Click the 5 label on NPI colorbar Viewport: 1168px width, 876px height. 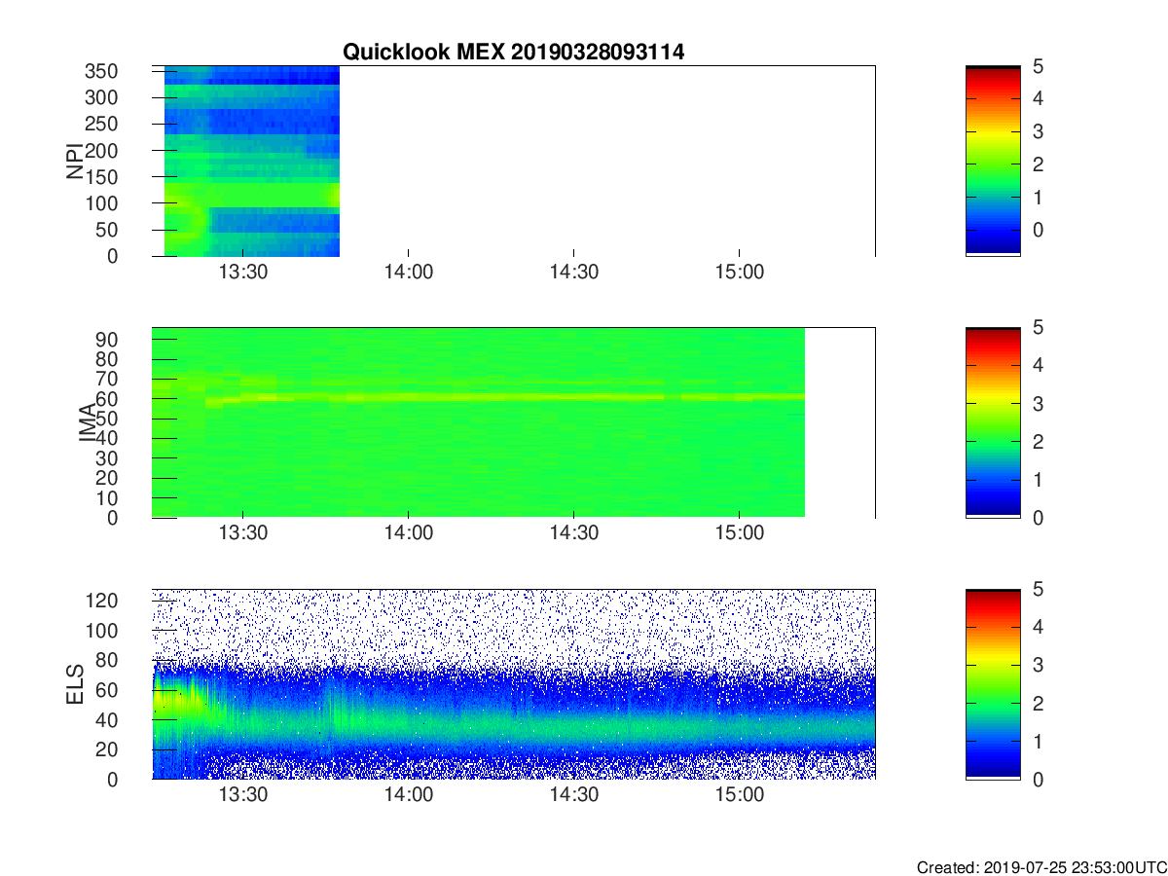1038,67
